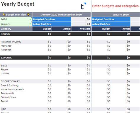Click the pointing hand icon right of Budget Year View
This screenshot has width=140, height=113.
tap(28, 14)
